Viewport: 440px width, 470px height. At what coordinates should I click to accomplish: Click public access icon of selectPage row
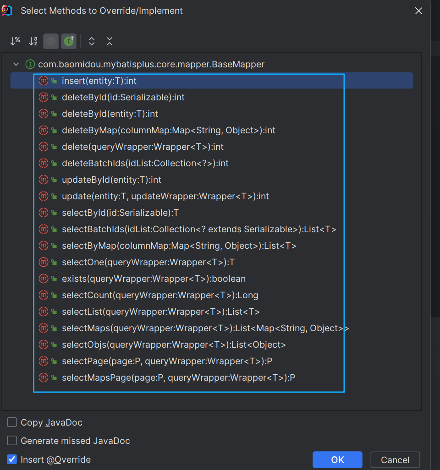click(x=54, y=361)
